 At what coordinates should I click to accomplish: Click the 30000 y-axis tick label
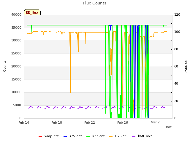coord(16,40)
